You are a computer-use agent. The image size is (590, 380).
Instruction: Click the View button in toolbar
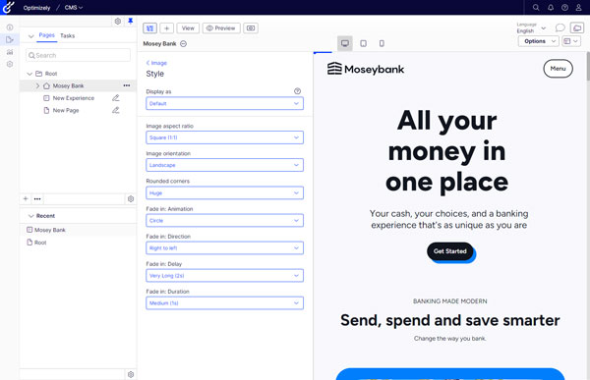pos(188,28)
